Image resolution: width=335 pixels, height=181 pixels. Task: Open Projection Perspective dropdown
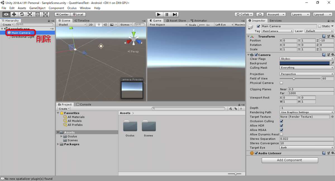pyautogui.click(x=307, y=74)
